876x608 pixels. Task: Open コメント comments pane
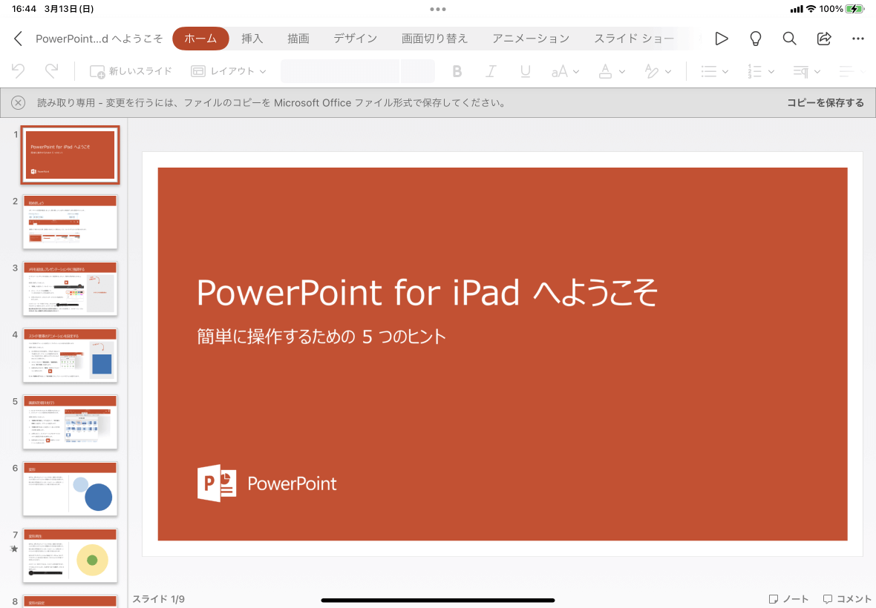[x=848, y=598]
